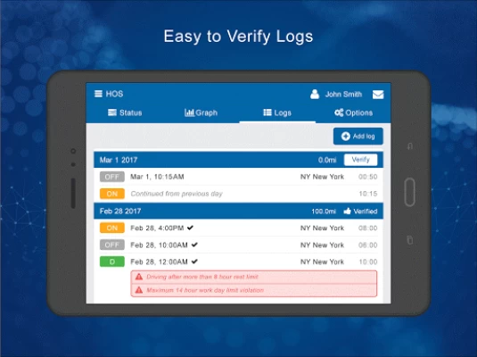Image resolution: width=477 pixels, height=357 pixels.
Task: Click the John Smith username
Action: 343,95
